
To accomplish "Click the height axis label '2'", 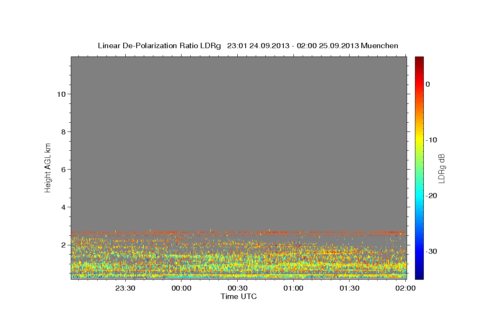I will (x=62, y=245).
